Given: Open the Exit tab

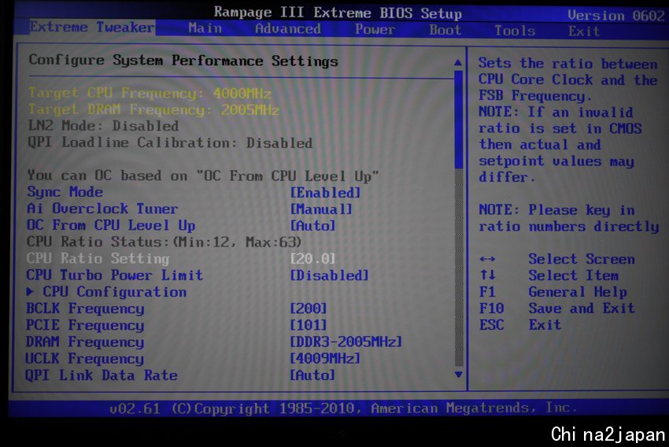Looking at the screenshot, I should coord(584,31).
